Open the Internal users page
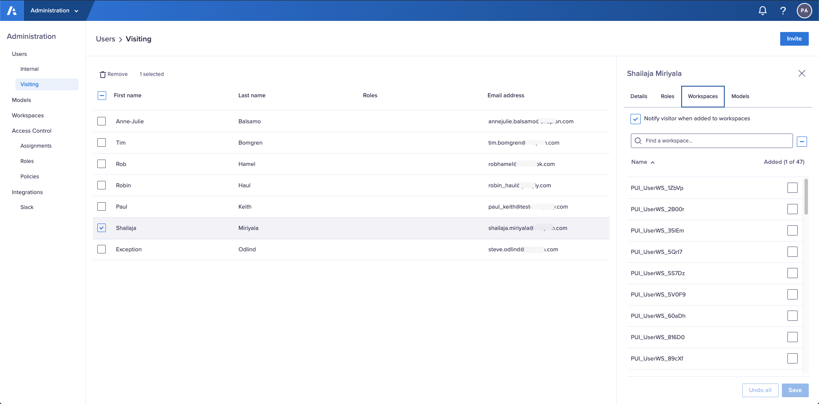This screenshot has height=404, width=819. (x=29, y=69)
